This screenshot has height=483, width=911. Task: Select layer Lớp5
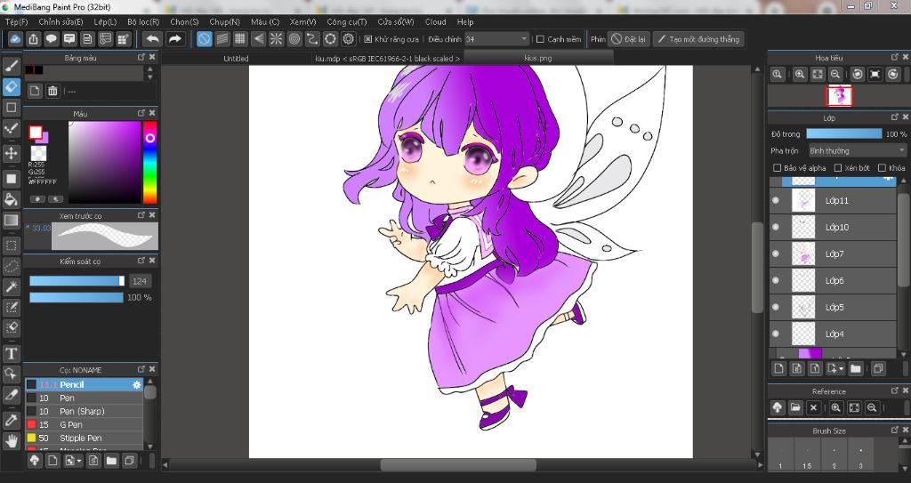[833, 307]
